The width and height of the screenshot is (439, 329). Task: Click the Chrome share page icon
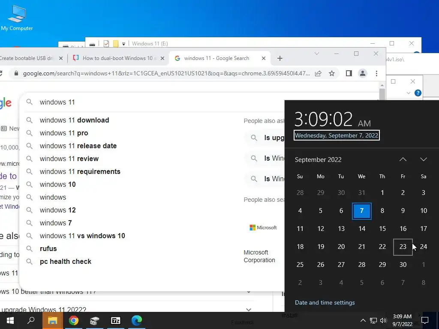click(x=318, y=74)
